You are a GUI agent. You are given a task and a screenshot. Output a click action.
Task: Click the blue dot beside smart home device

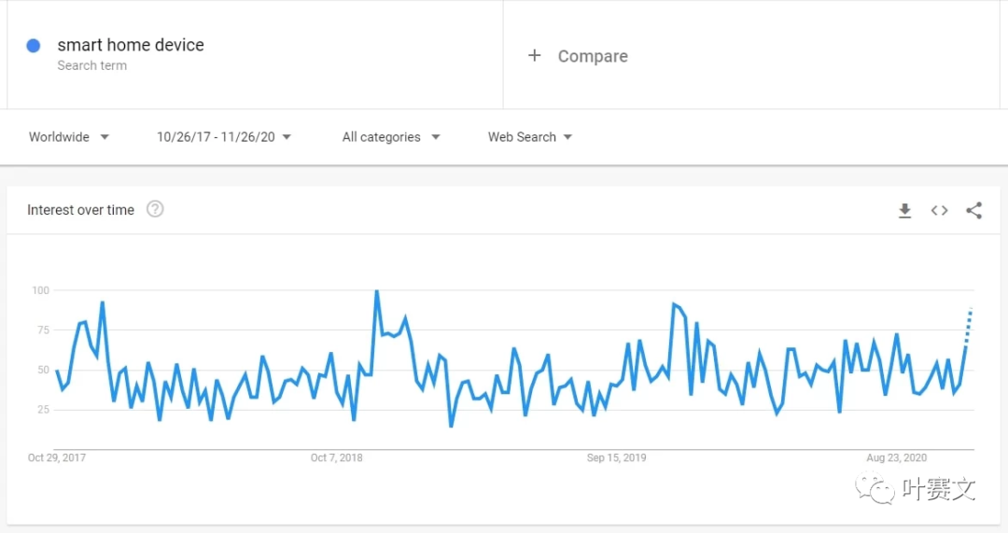(34, 46)
